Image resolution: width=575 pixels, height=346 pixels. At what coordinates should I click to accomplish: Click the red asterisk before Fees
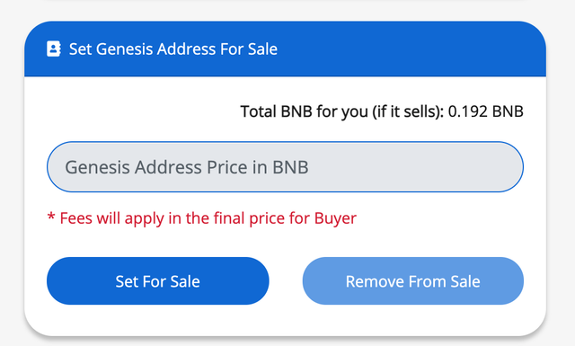(51, 217)
